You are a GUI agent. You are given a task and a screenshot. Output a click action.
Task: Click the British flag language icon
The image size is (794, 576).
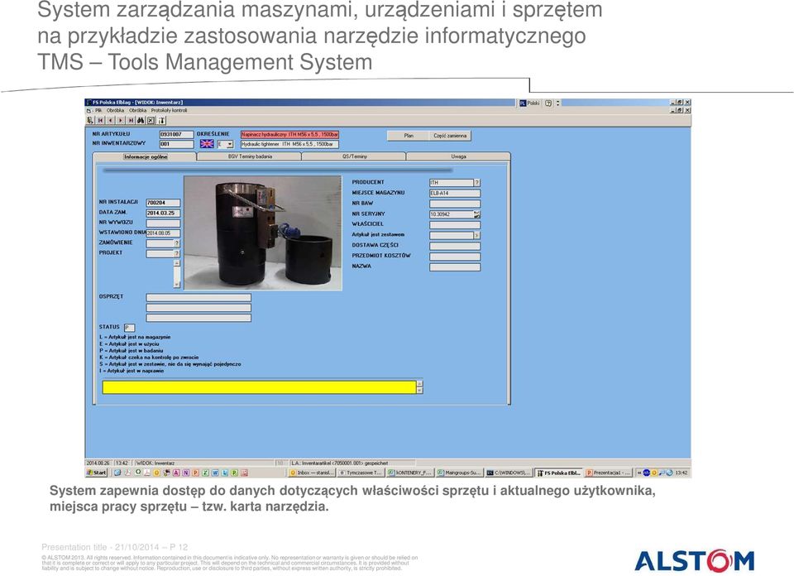[207, 144]
